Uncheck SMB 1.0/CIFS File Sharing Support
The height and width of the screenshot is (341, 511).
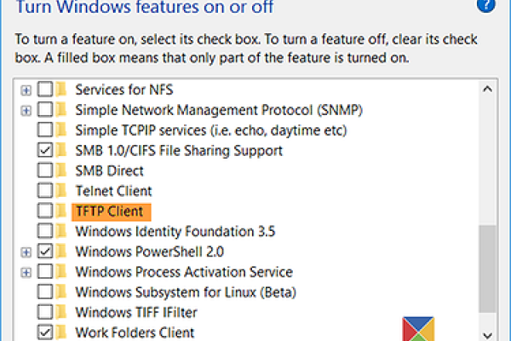tap(45, 150)
